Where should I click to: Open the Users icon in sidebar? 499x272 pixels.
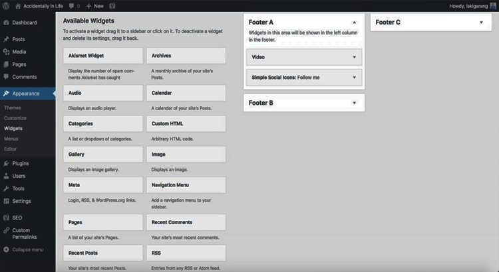coord(6,176)
